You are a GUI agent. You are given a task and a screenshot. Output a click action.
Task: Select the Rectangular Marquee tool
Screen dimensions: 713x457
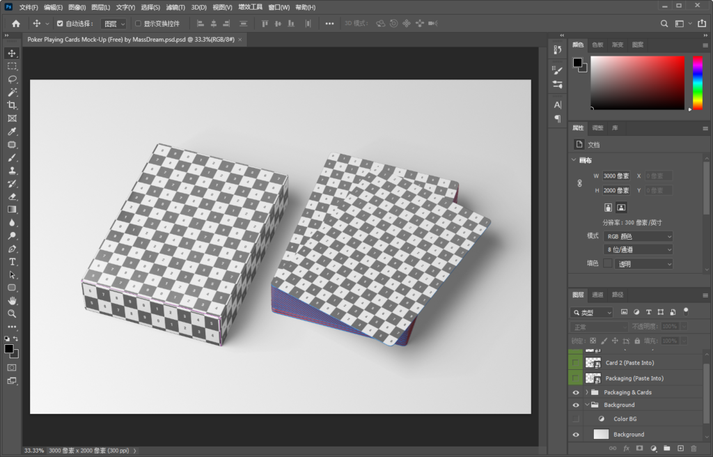click(x=12, y=66)
